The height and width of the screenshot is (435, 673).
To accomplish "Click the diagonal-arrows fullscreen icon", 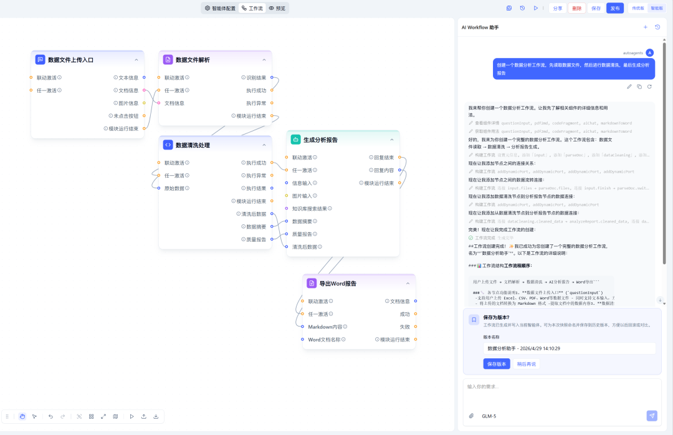I will tap(103, 416).
